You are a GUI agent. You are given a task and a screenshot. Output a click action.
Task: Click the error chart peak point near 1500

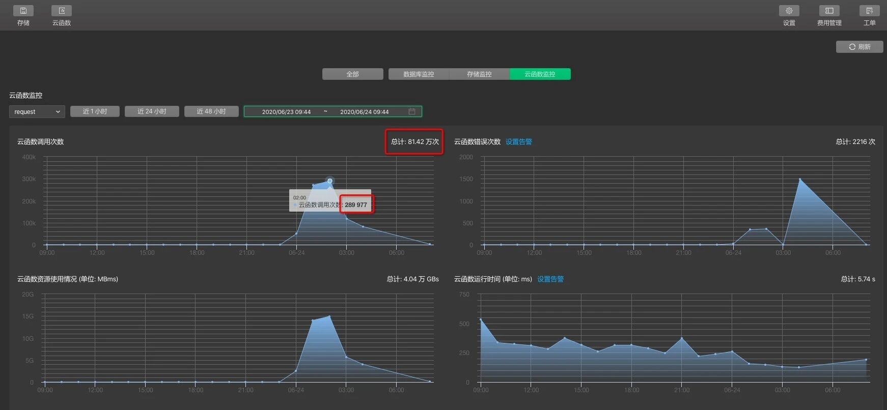pos(800,179)
